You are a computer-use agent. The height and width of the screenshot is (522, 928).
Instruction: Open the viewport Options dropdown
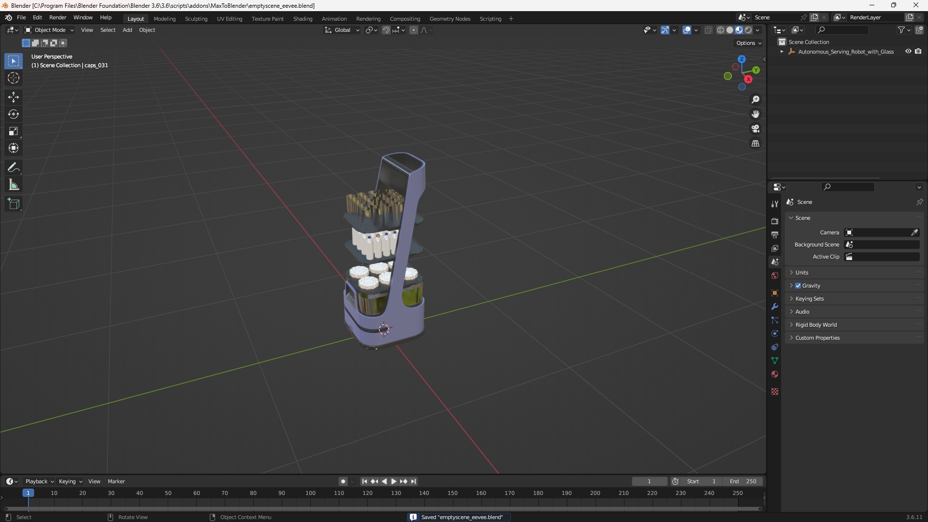pyautogui.click(x=749, y=43)
